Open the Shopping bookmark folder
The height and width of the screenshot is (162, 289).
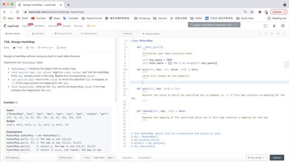142,18
